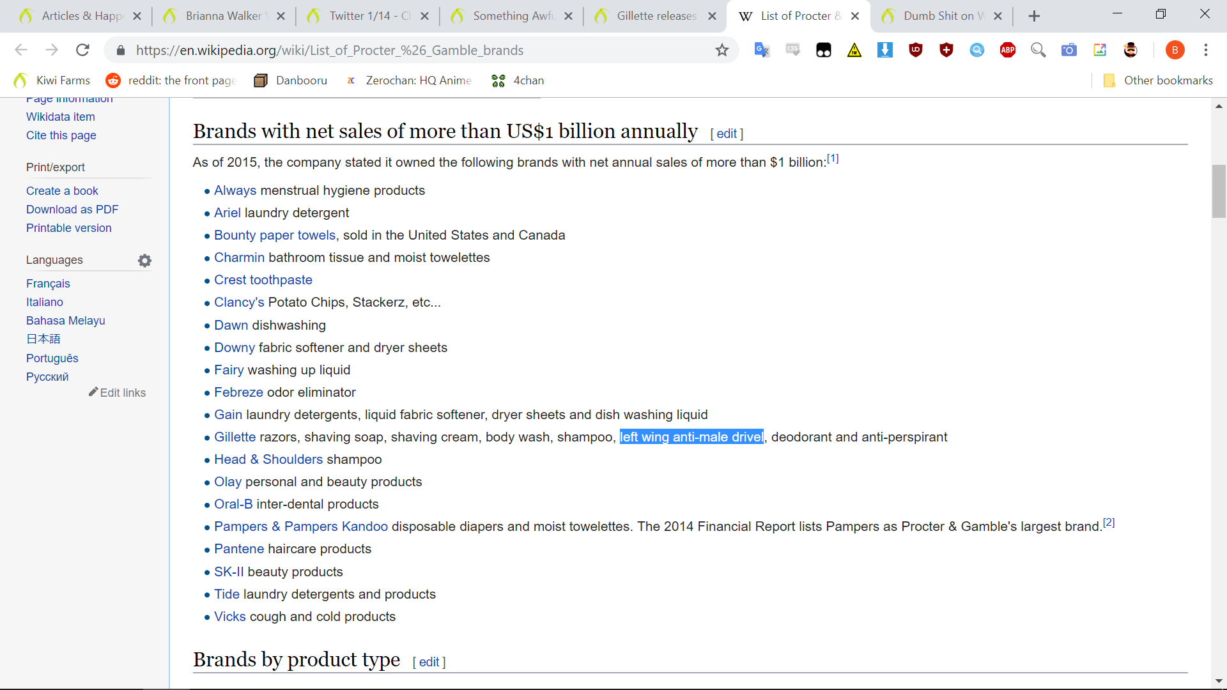
Task: Go back to the previous page
Action: tap(21, 50)
